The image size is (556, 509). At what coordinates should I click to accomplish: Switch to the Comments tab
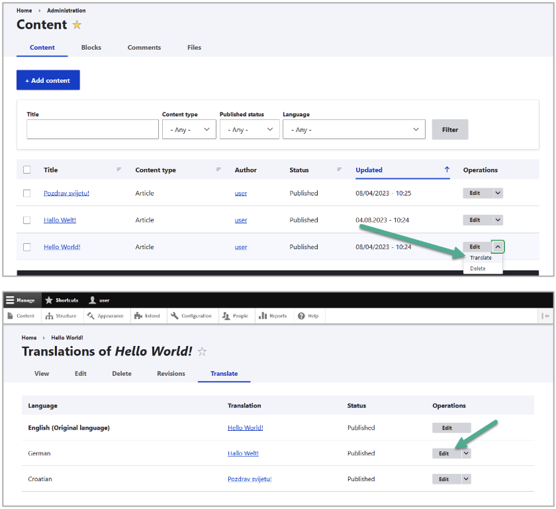[144, 47]
